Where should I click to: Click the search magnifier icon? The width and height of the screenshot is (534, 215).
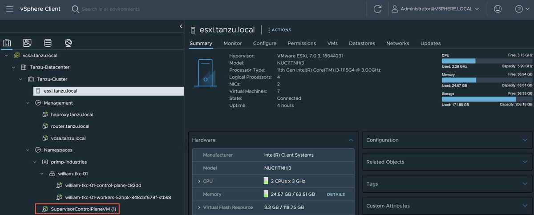coord(76,9)
